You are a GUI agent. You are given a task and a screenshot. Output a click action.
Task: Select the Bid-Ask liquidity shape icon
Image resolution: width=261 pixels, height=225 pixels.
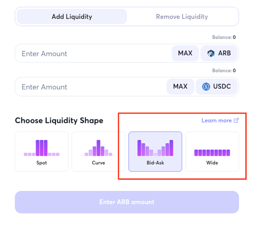pos(155,147)
